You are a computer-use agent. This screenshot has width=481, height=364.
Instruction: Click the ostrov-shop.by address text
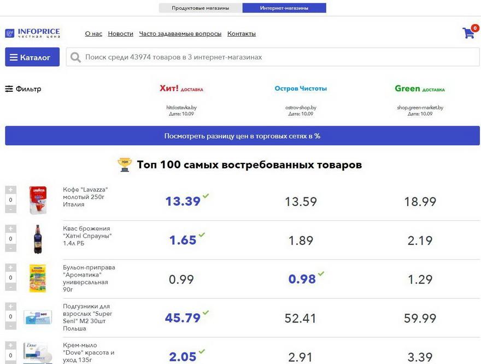coord(301,107)
